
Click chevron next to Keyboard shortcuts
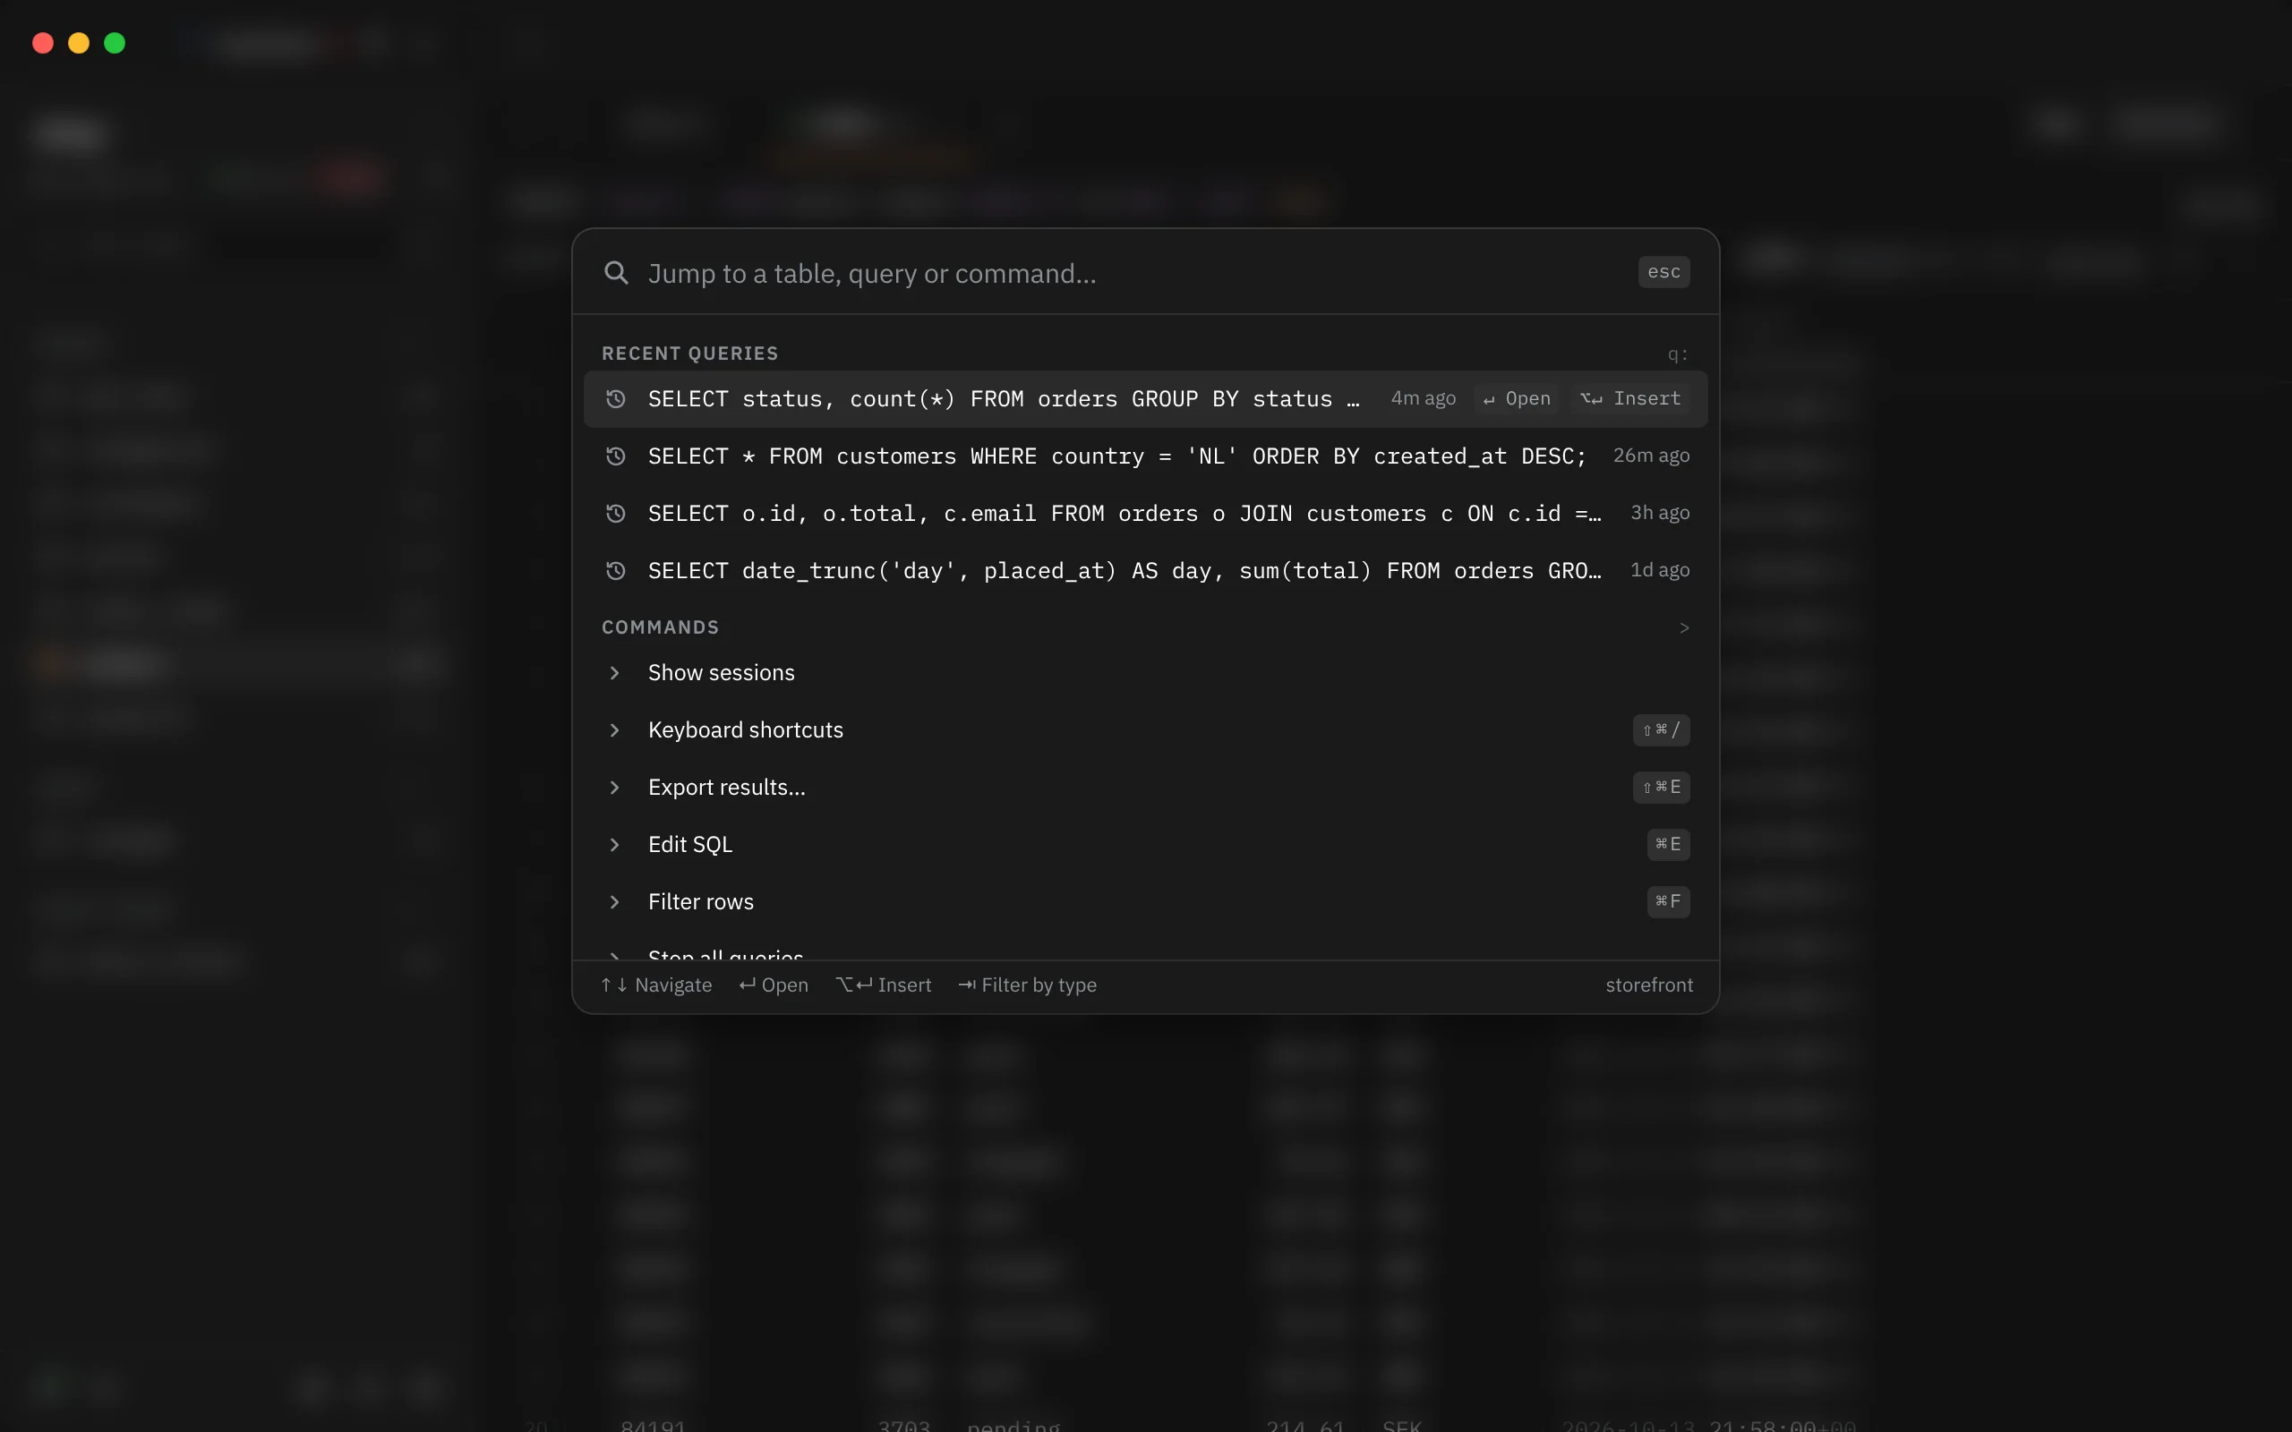[x=615, y=730]
